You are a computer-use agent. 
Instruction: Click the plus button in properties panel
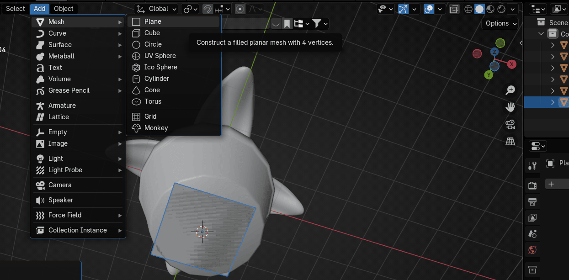[551, 184]
